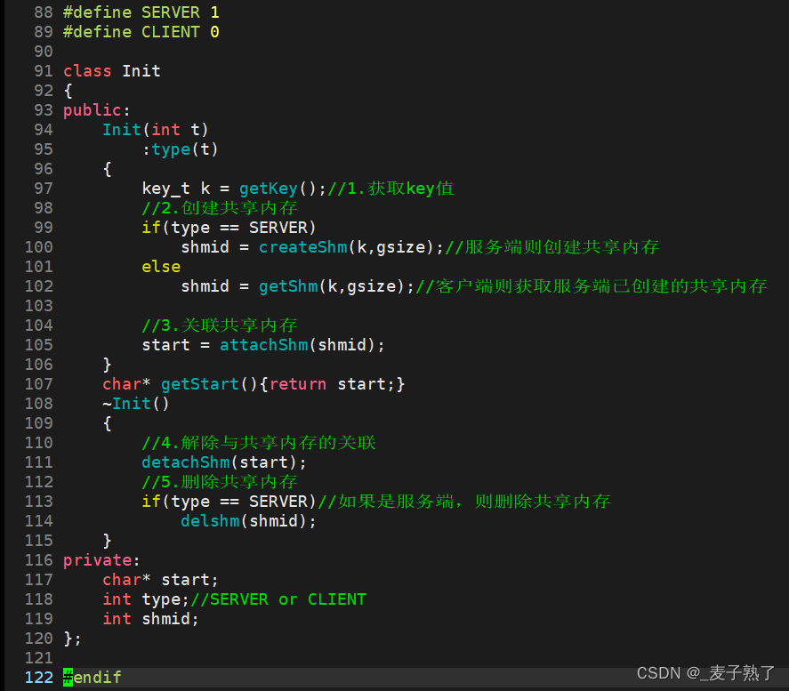This screenshot has height=691, width=789.
Task: Click 'Init(int t)' constructor on line 94
Action: click(156, 130)
